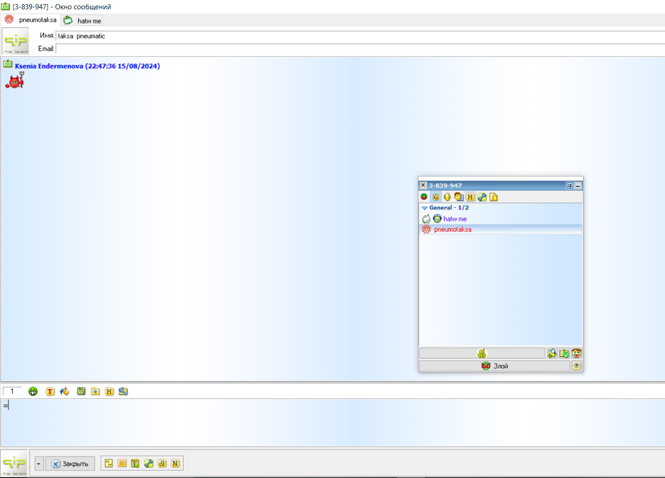Click the own QIP avatar beside the dropdown arrow
The image size is (665, 478).
[14, 463]
